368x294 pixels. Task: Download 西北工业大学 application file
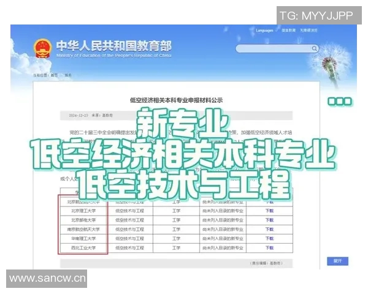269,248
